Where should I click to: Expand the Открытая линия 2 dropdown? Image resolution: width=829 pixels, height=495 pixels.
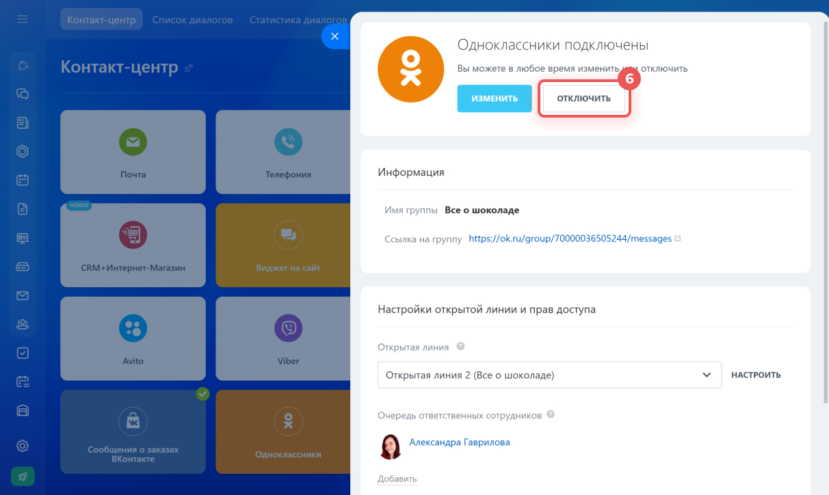[549, 375]
